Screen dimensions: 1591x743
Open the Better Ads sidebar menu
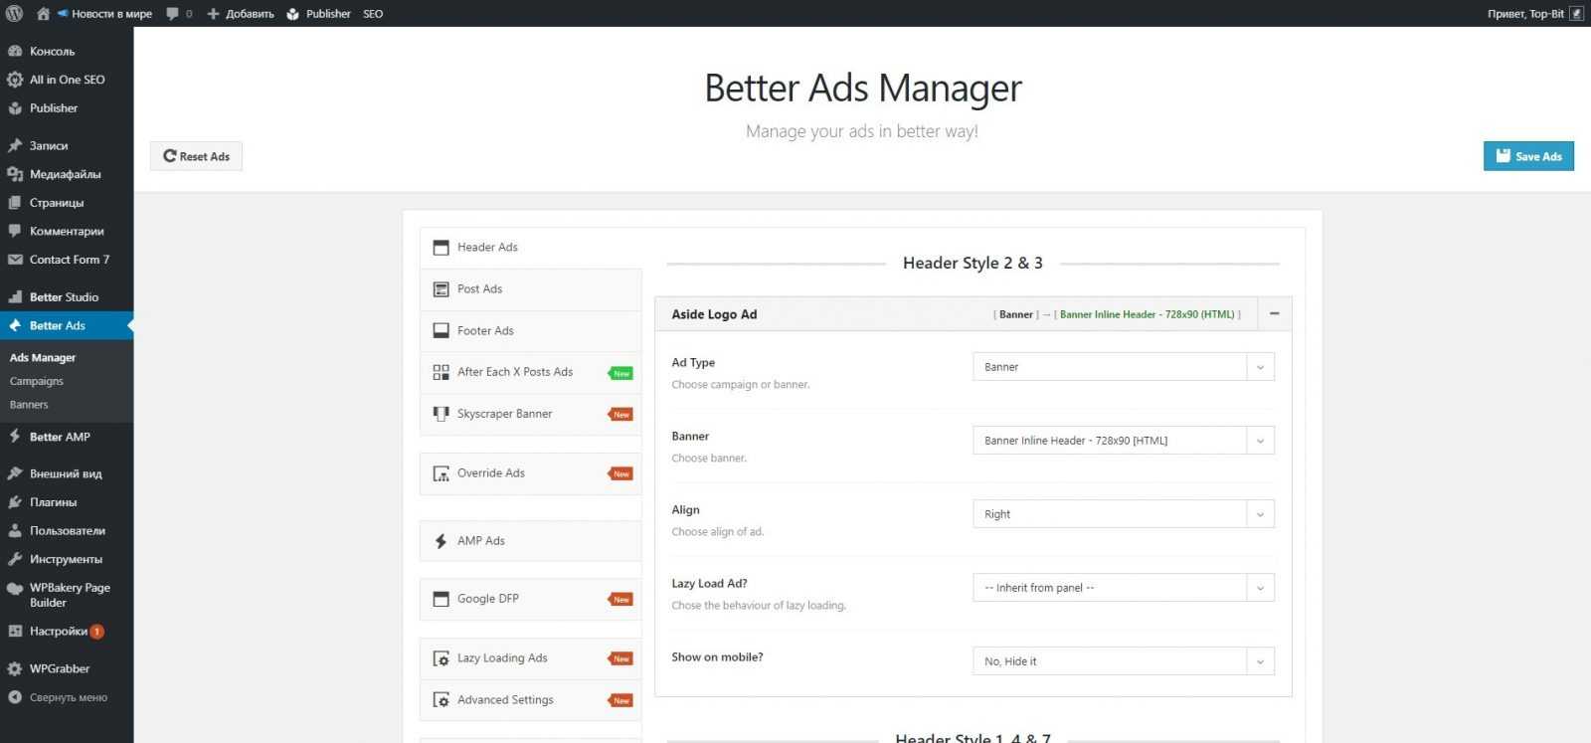click(67, 325)
